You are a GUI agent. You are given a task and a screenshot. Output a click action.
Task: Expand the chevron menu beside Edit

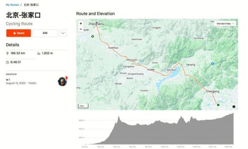[x=63, y=33]
